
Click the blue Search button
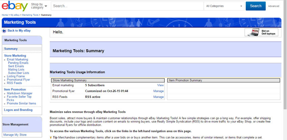255,6
